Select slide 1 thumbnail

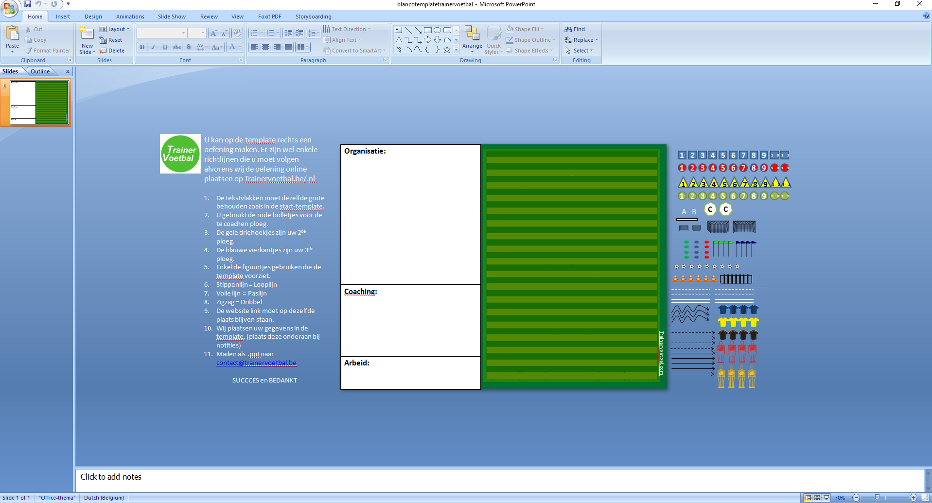pyautogui.click(x=39, y=103)
